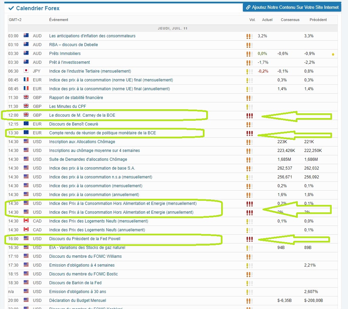The width and height of the screenshot is (348, 309).
Task: Click the UK flag next to Carney speech
Action: pos(26,115)
